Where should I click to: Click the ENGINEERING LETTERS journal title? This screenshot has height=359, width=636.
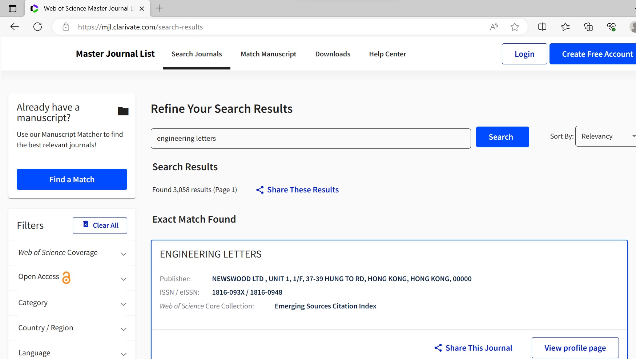coord(211,254)
